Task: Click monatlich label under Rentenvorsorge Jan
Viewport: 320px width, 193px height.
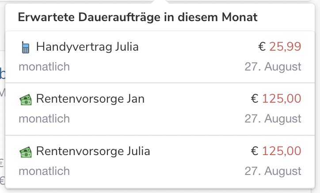Action: coord(44,119)
